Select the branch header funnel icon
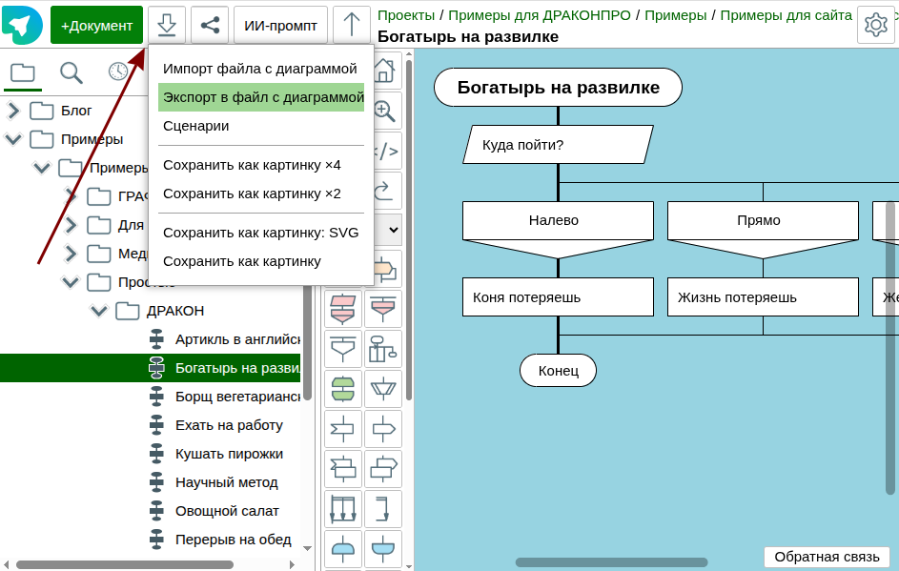 (343, 349)
